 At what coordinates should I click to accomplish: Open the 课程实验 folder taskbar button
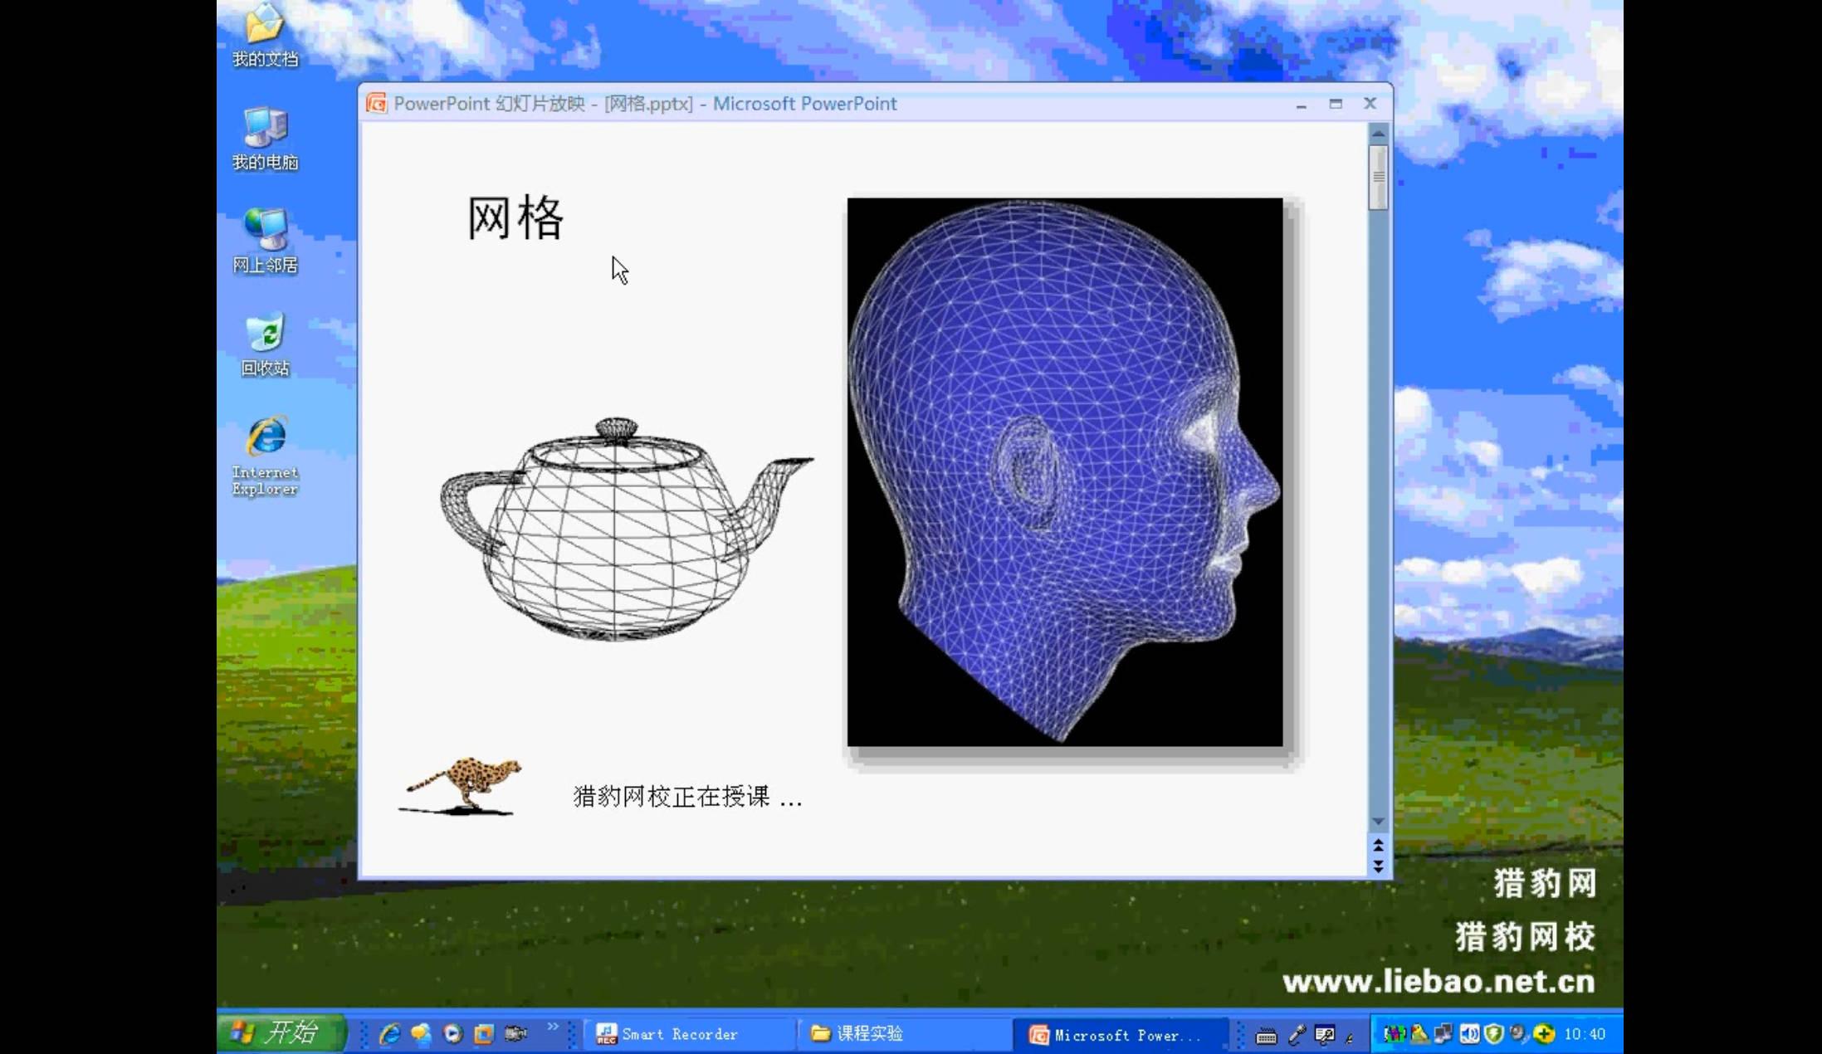click(x=867, y=1033)
